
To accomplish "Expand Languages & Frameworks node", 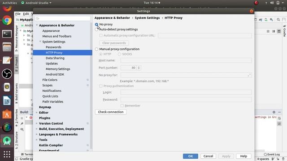I will tap(37, 134).
